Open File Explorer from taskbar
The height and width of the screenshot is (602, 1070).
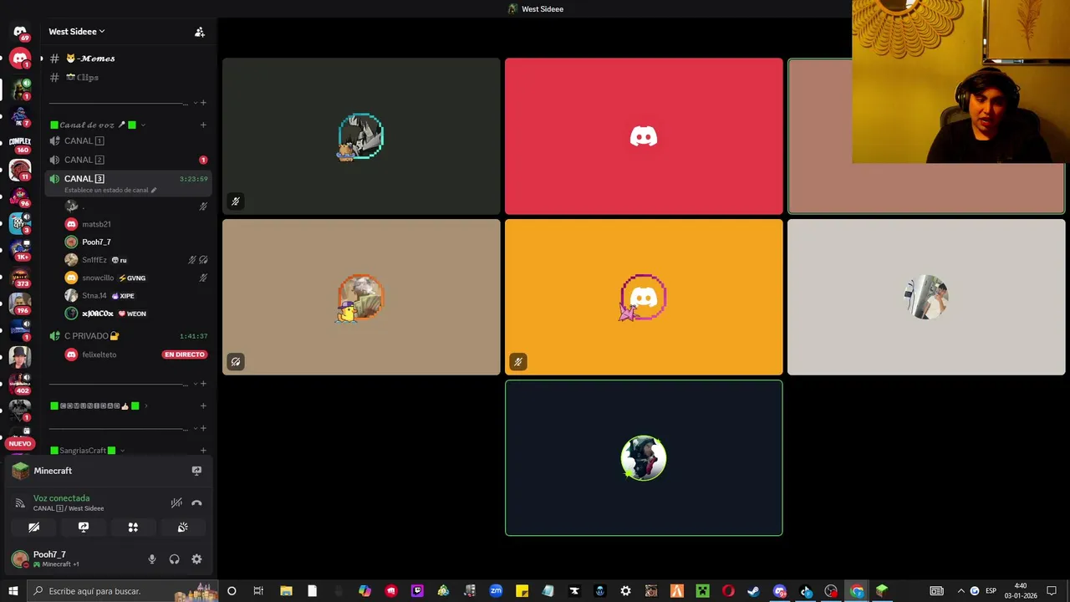point(286,591)
